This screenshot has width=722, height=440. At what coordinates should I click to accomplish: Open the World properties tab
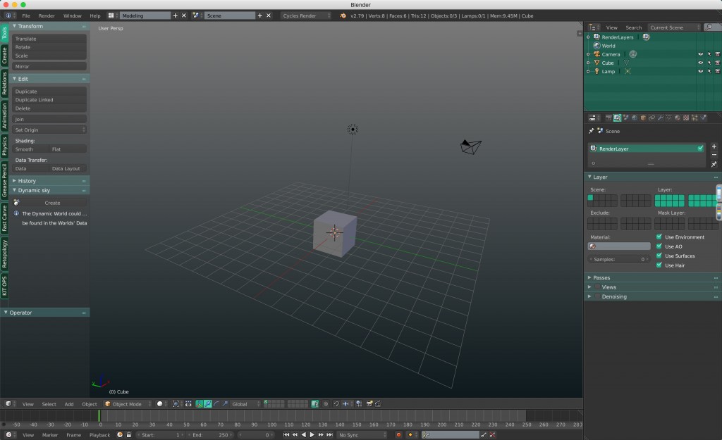click(x=634, y=118)
